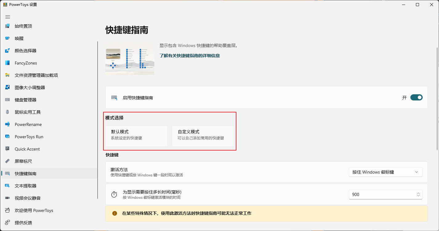Screen dimensions: 439x231
Task: Click the 900 milliseconds input field
Action: pyautogui.click(x=386, y=194)
